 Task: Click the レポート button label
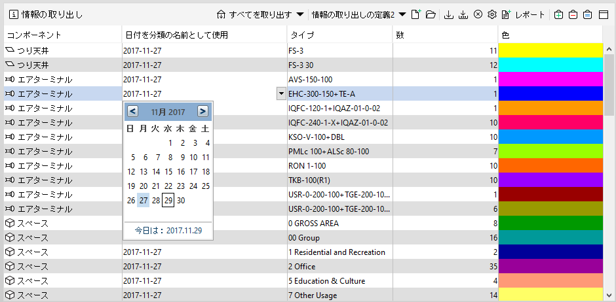(x=530, y=15)
